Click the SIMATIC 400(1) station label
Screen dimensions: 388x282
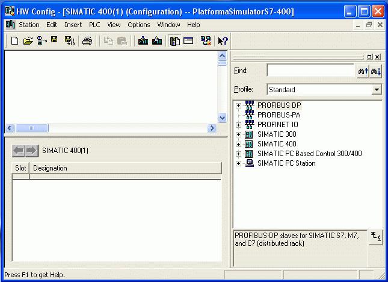tap(65, 151)
